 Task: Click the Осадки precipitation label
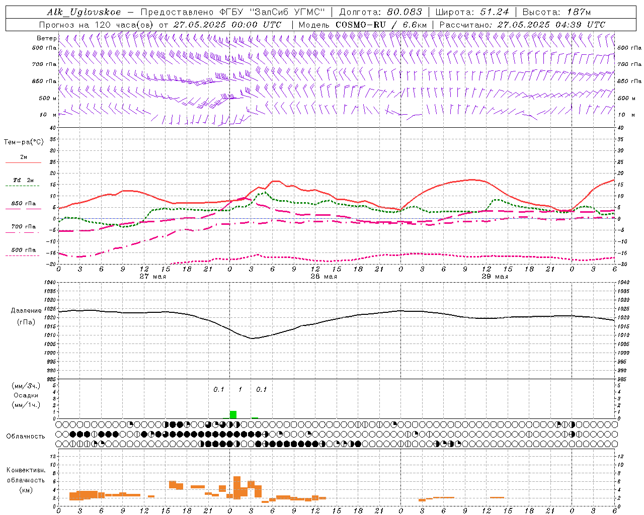26,395
